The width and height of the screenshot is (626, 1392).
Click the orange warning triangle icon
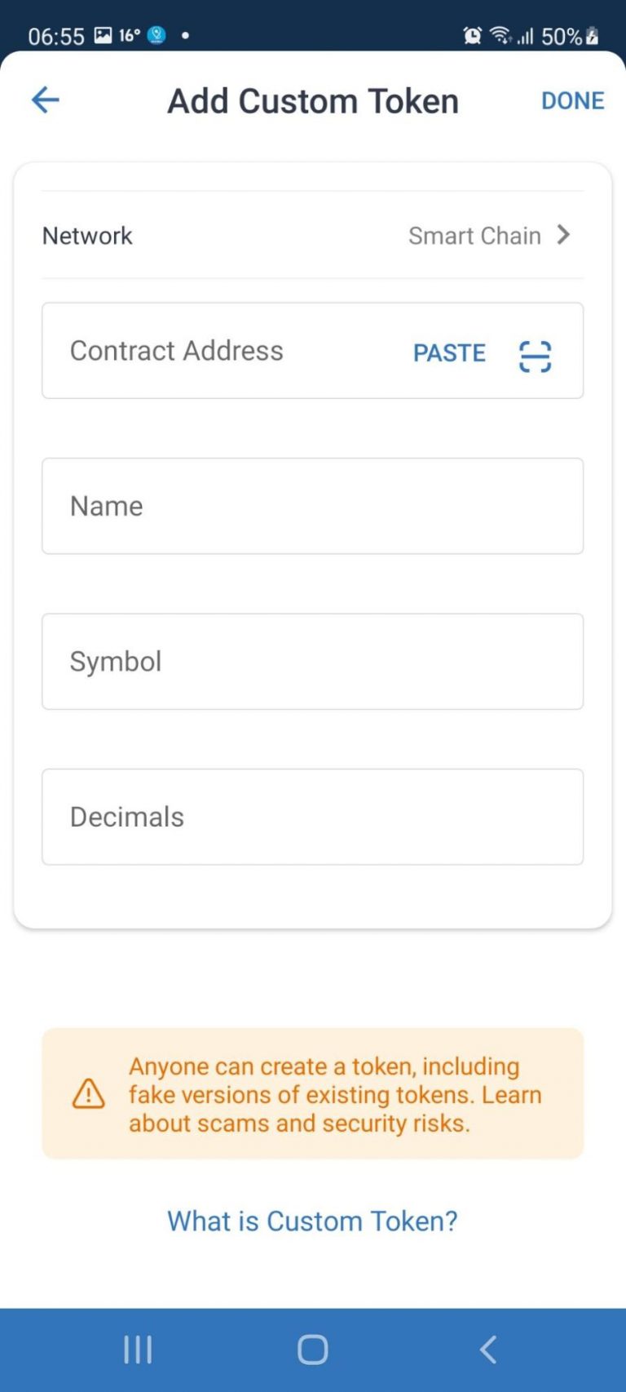[88, 1094]
